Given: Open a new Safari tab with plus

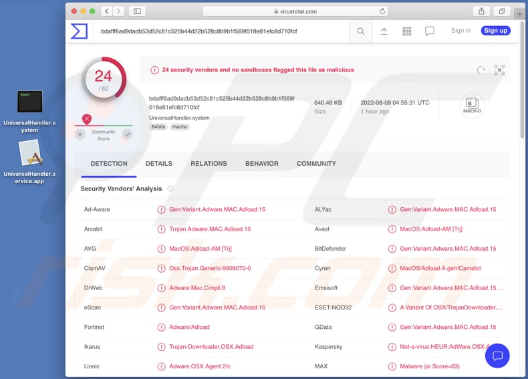Looking at the screenshot, I should point(519,14).
